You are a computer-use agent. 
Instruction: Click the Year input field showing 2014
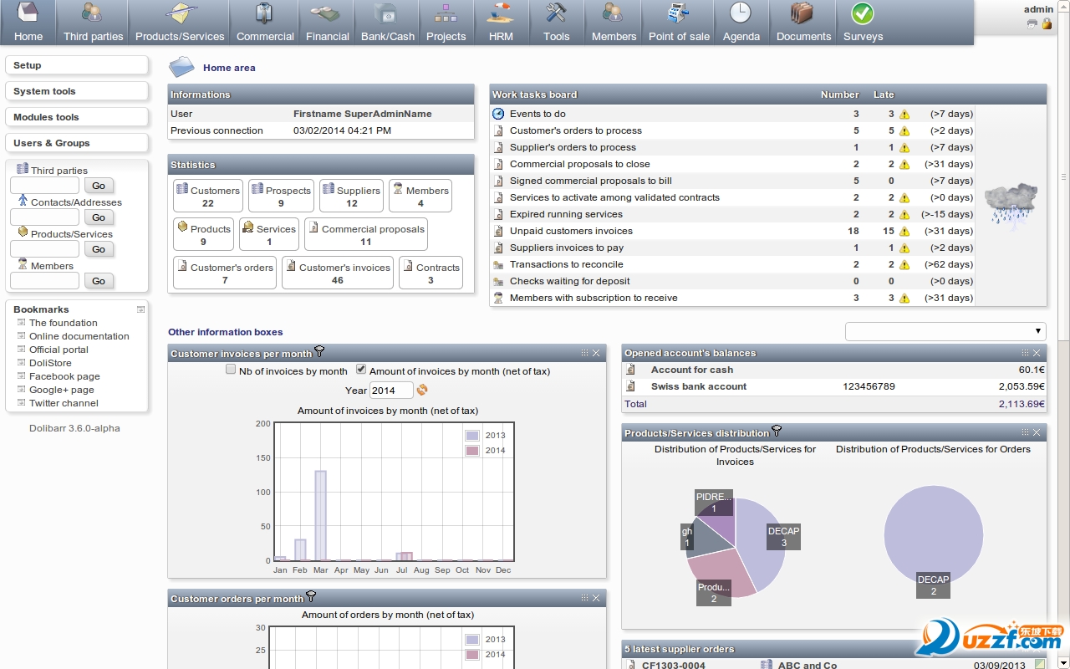(391, 391)
